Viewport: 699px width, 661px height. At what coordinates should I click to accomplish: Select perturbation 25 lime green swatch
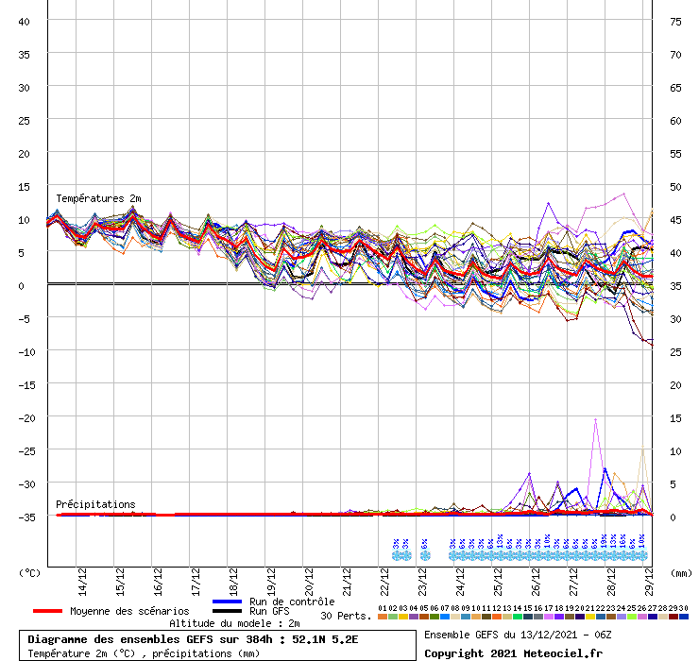[x=632, y=617]
